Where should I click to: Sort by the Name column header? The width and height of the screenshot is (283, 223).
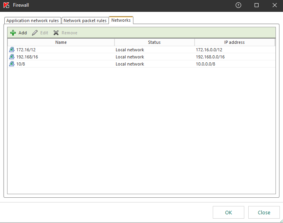coord(61,42)
